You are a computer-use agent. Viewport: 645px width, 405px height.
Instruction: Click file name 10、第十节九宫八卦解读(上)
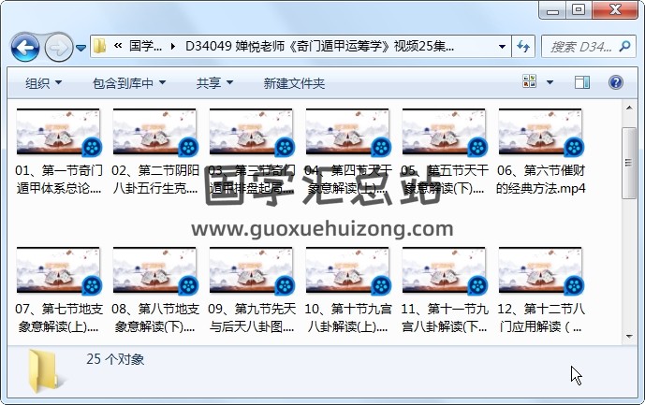[348, 317]
